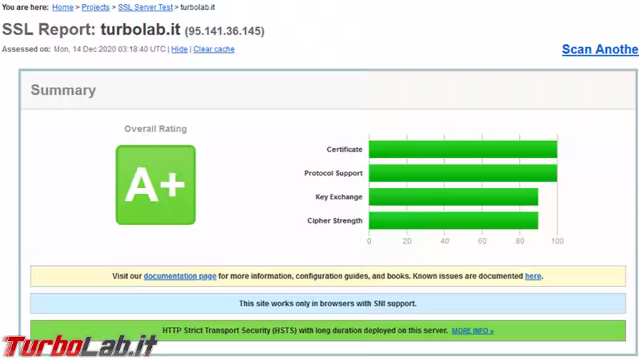Click the Scan Another link
The height and width of the screenshot is (359, 639).
[600, 49]
